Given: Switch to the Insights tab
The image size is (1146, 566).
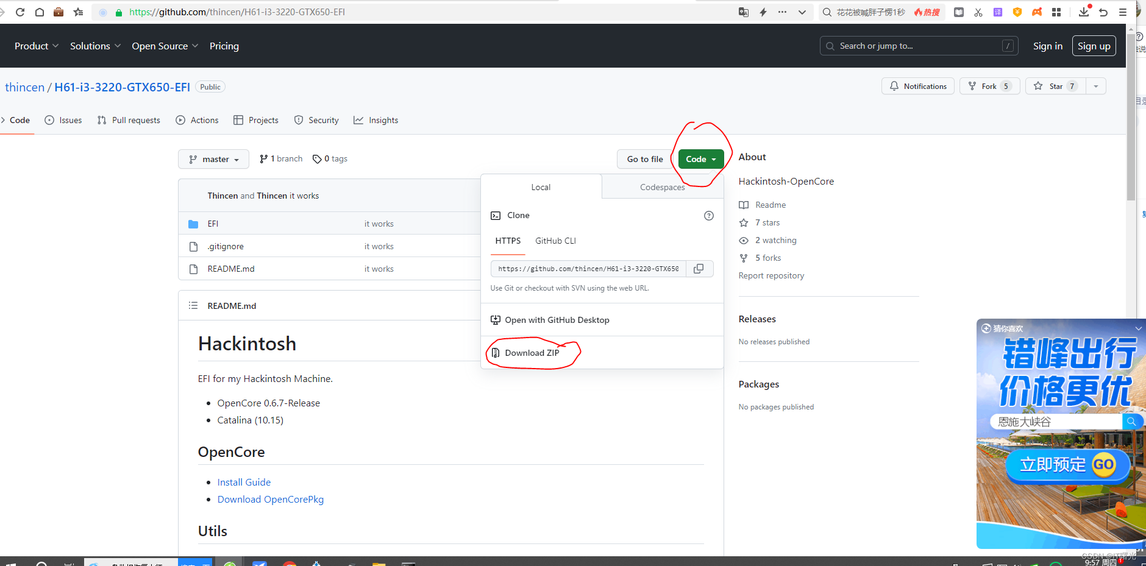Looking at the screenshot, I should coord(376,120).
